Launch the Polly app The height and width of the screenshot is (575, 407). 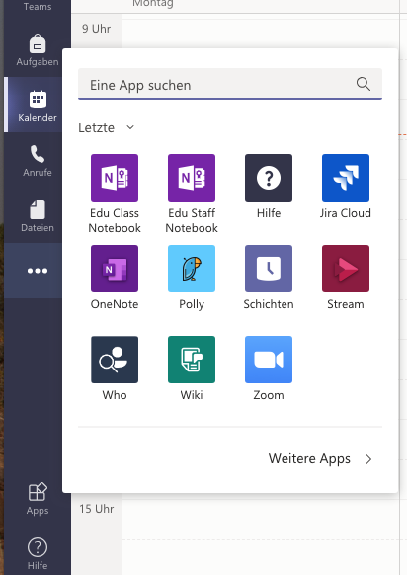(x=192, y=278)
